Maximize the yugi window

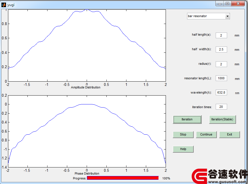[x=227, y=4]
